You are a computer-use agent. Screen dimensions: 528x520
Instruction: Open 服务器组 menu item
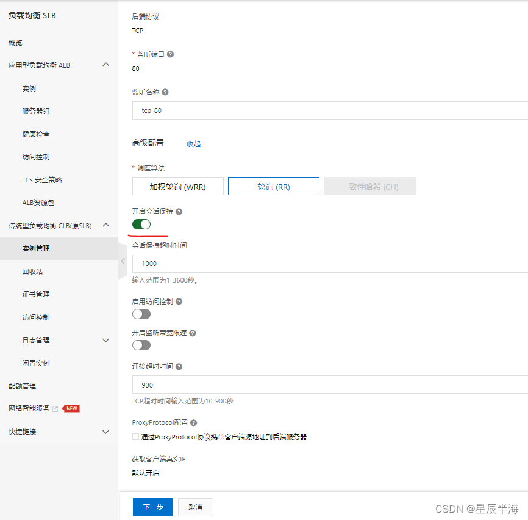pos(36,111)
